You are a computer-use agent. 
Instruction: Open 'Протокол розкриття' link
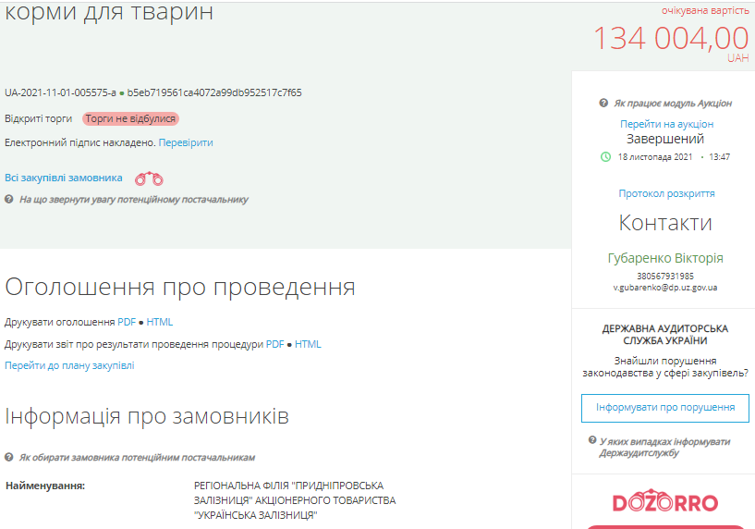coord(666,193)
